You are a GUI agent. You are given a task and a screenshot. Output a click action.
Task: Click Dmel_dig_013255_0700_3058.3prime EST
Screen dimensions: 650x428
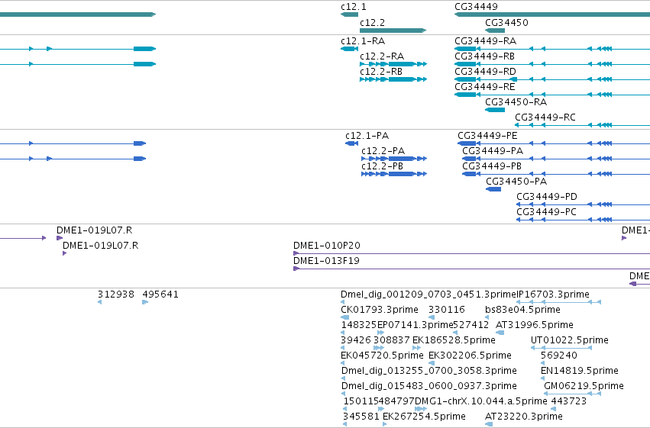coord(429,372)
